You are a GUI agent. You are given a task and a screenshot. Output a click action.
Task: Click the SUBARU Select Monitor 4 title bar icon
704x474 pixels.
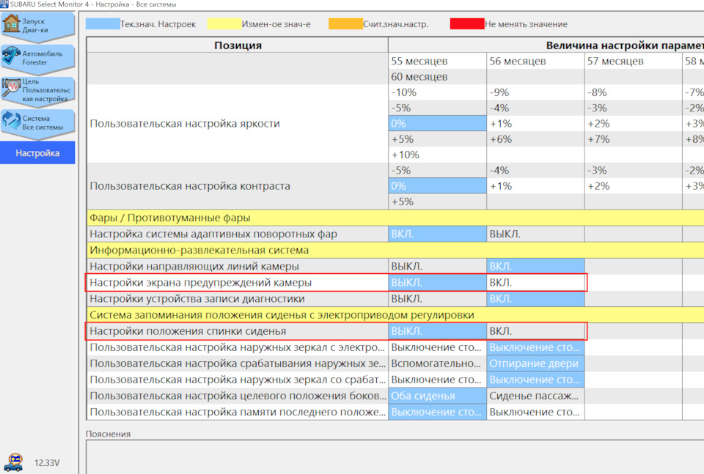click(4, 4)
